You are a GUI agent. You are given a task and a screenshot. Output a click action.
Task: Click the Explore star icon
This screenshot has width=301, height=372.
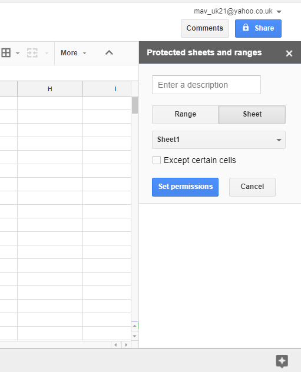point(282,361)
